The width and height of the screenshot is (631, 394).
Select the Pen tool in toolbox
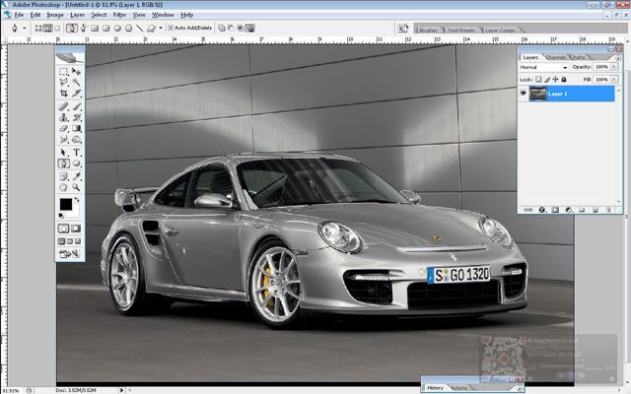63,164
